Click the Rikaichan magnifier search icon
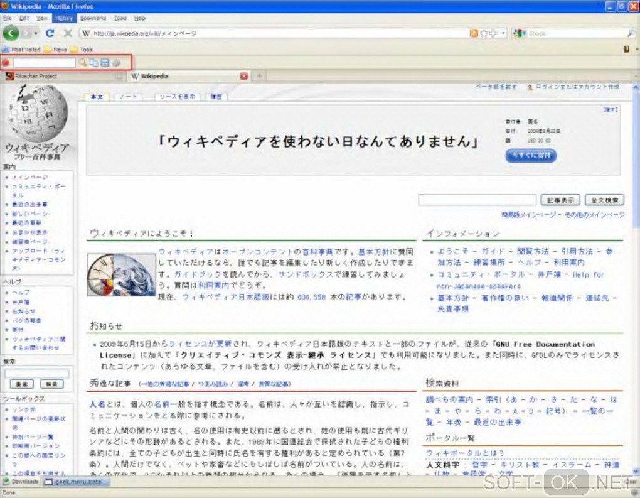Image resolution: width=640 pixels, height=498 pixels. pyautogui.click(x=83, y=63)
